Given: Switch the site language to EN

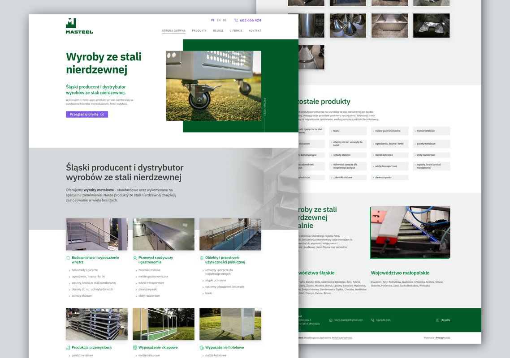Looking at the screenshot, I should 219,20.
